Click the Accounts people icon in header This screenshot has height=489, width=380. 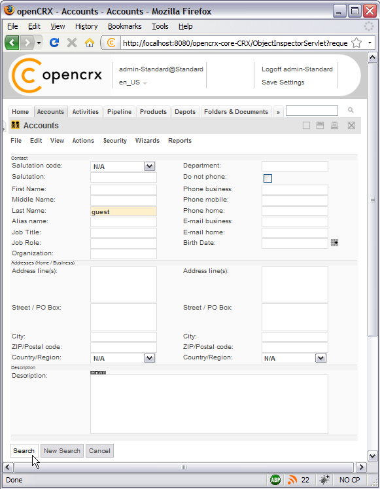tap(15, 125)
